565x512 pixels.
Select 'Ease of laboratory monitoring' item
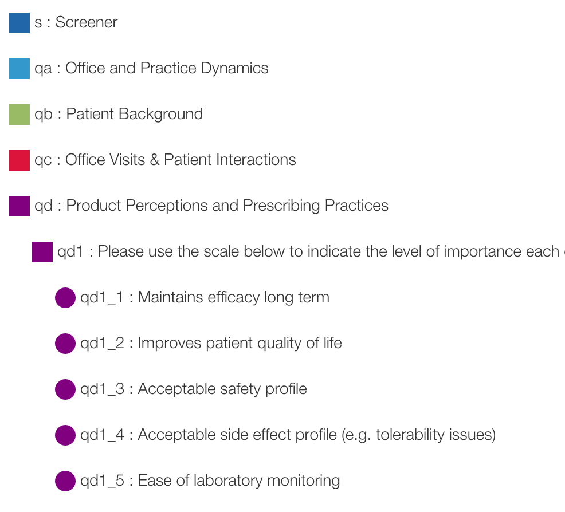(x=210, y=481)
